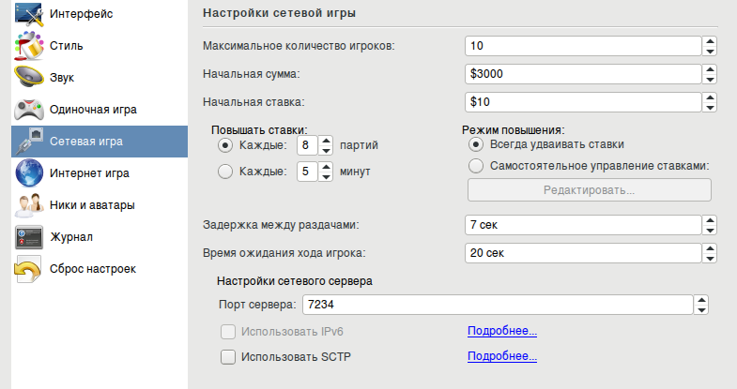Select the Стиль paint bucket icon
The height and width of the screenshot is (389, 737).
click(29, 46)
